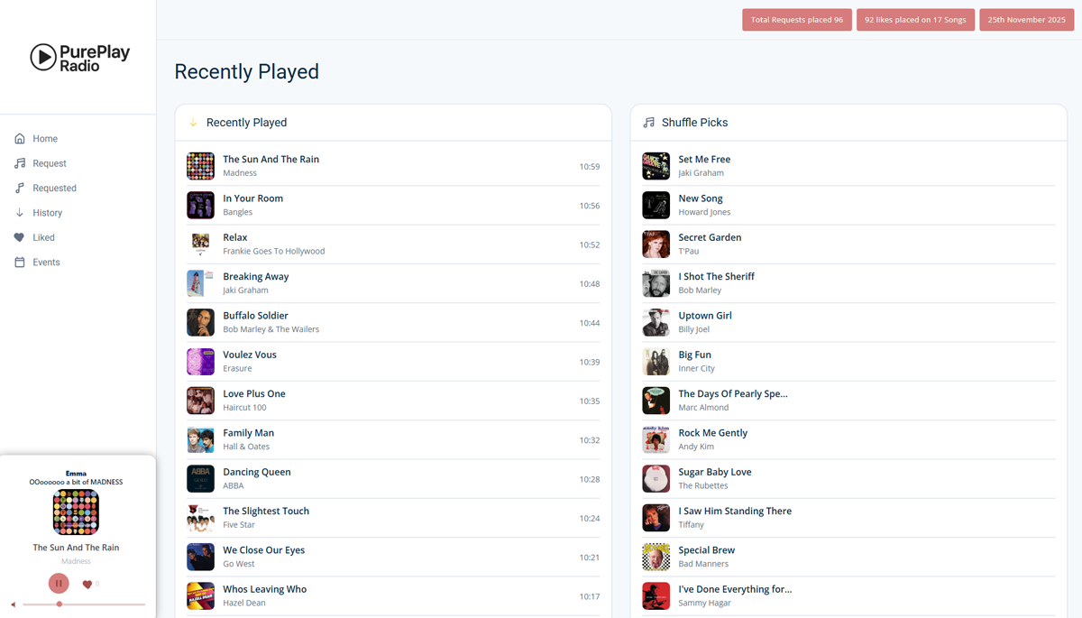The height and width of the screenshot is (618, 1082).
Task: Mute audio via the speaker icon
Action: point(14,604)
